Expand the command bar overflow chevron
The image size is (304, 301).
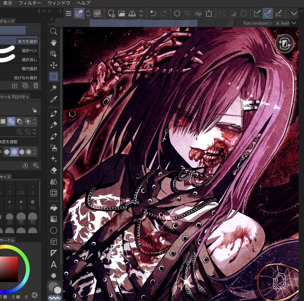point(294,13)
